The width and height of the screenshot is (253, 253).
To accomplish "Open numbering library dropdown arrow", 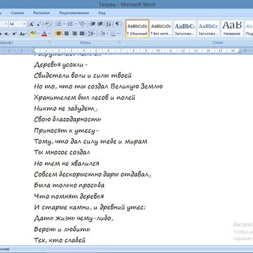I will click(75, 24).
